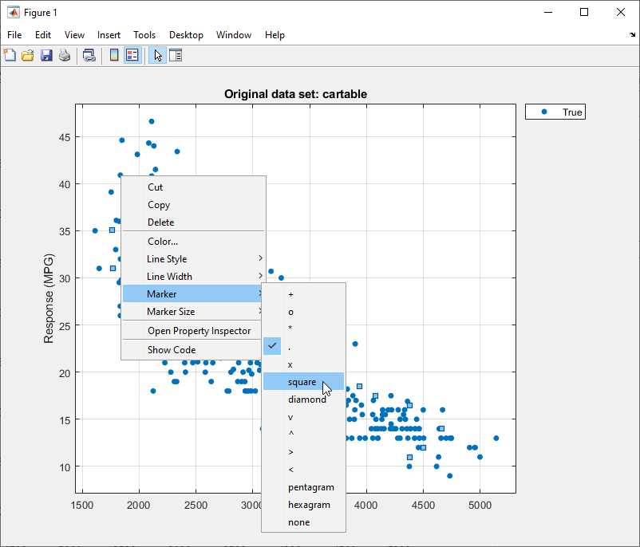The height and width of the screenshot is (547, 640).
Task: Select the checked dot marker option
Action: coord(290,347)
